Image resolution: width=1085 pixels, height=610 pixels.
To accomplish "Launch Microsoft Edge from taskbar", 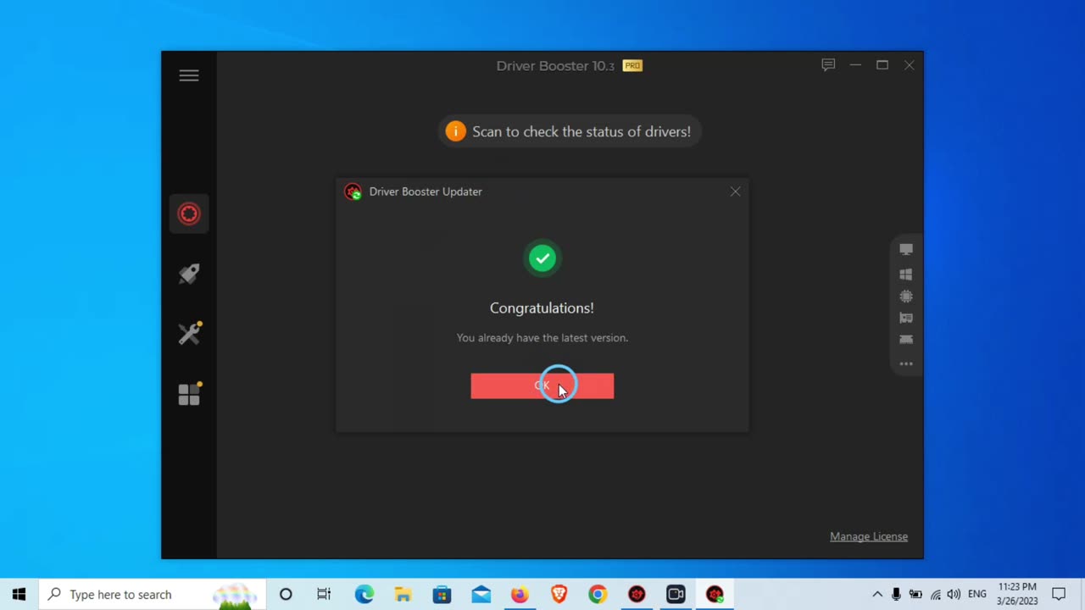I will click(x=364, y=594).
